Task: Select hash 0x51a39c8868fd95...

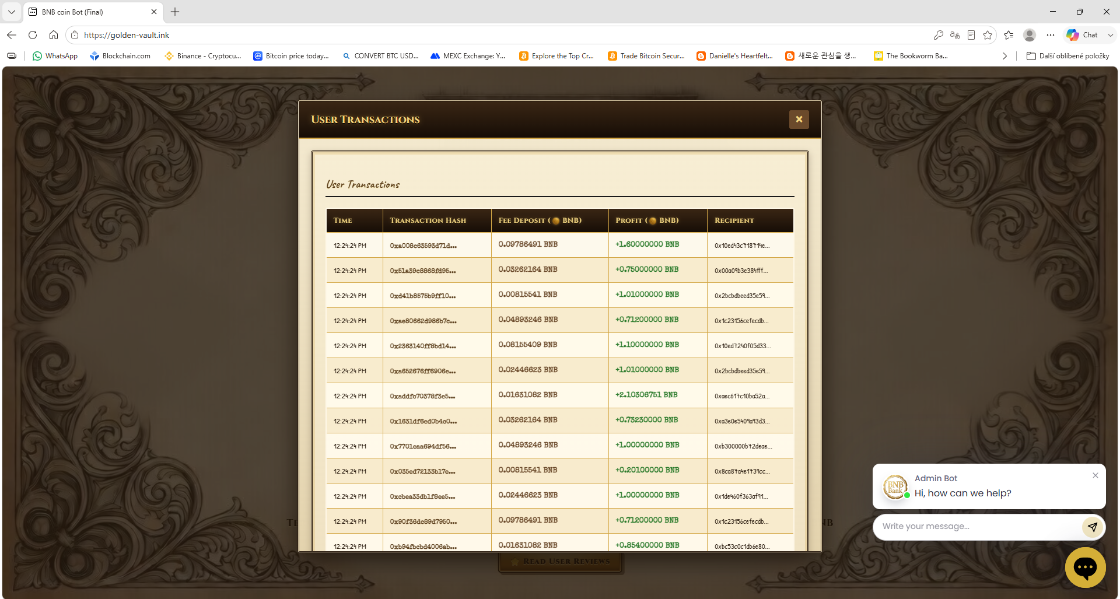Action: click(x=423, y=271)
